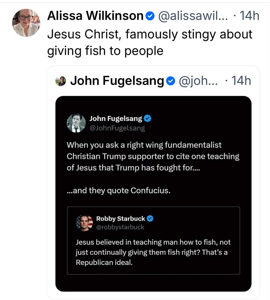Image resolution: width=270 pixels, height=300 pixels.
Task: Open the @alissawil... handle link
Action: coord(193,16)
